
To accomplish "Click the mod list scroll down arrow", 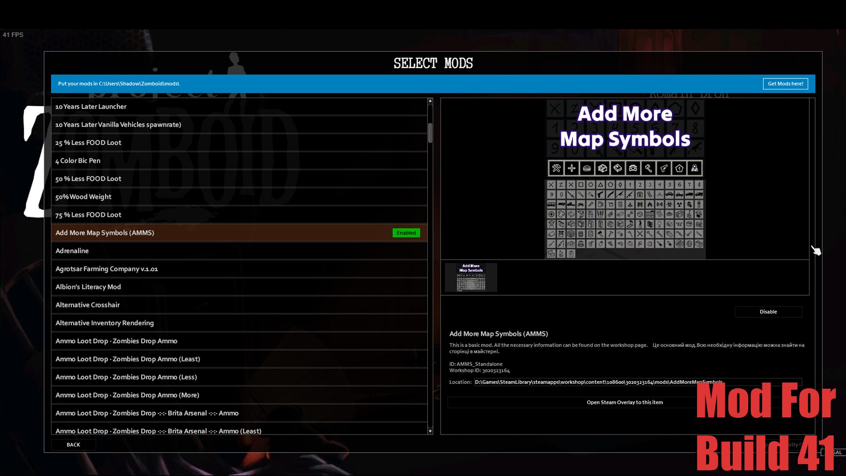I will tap(430, 431).
